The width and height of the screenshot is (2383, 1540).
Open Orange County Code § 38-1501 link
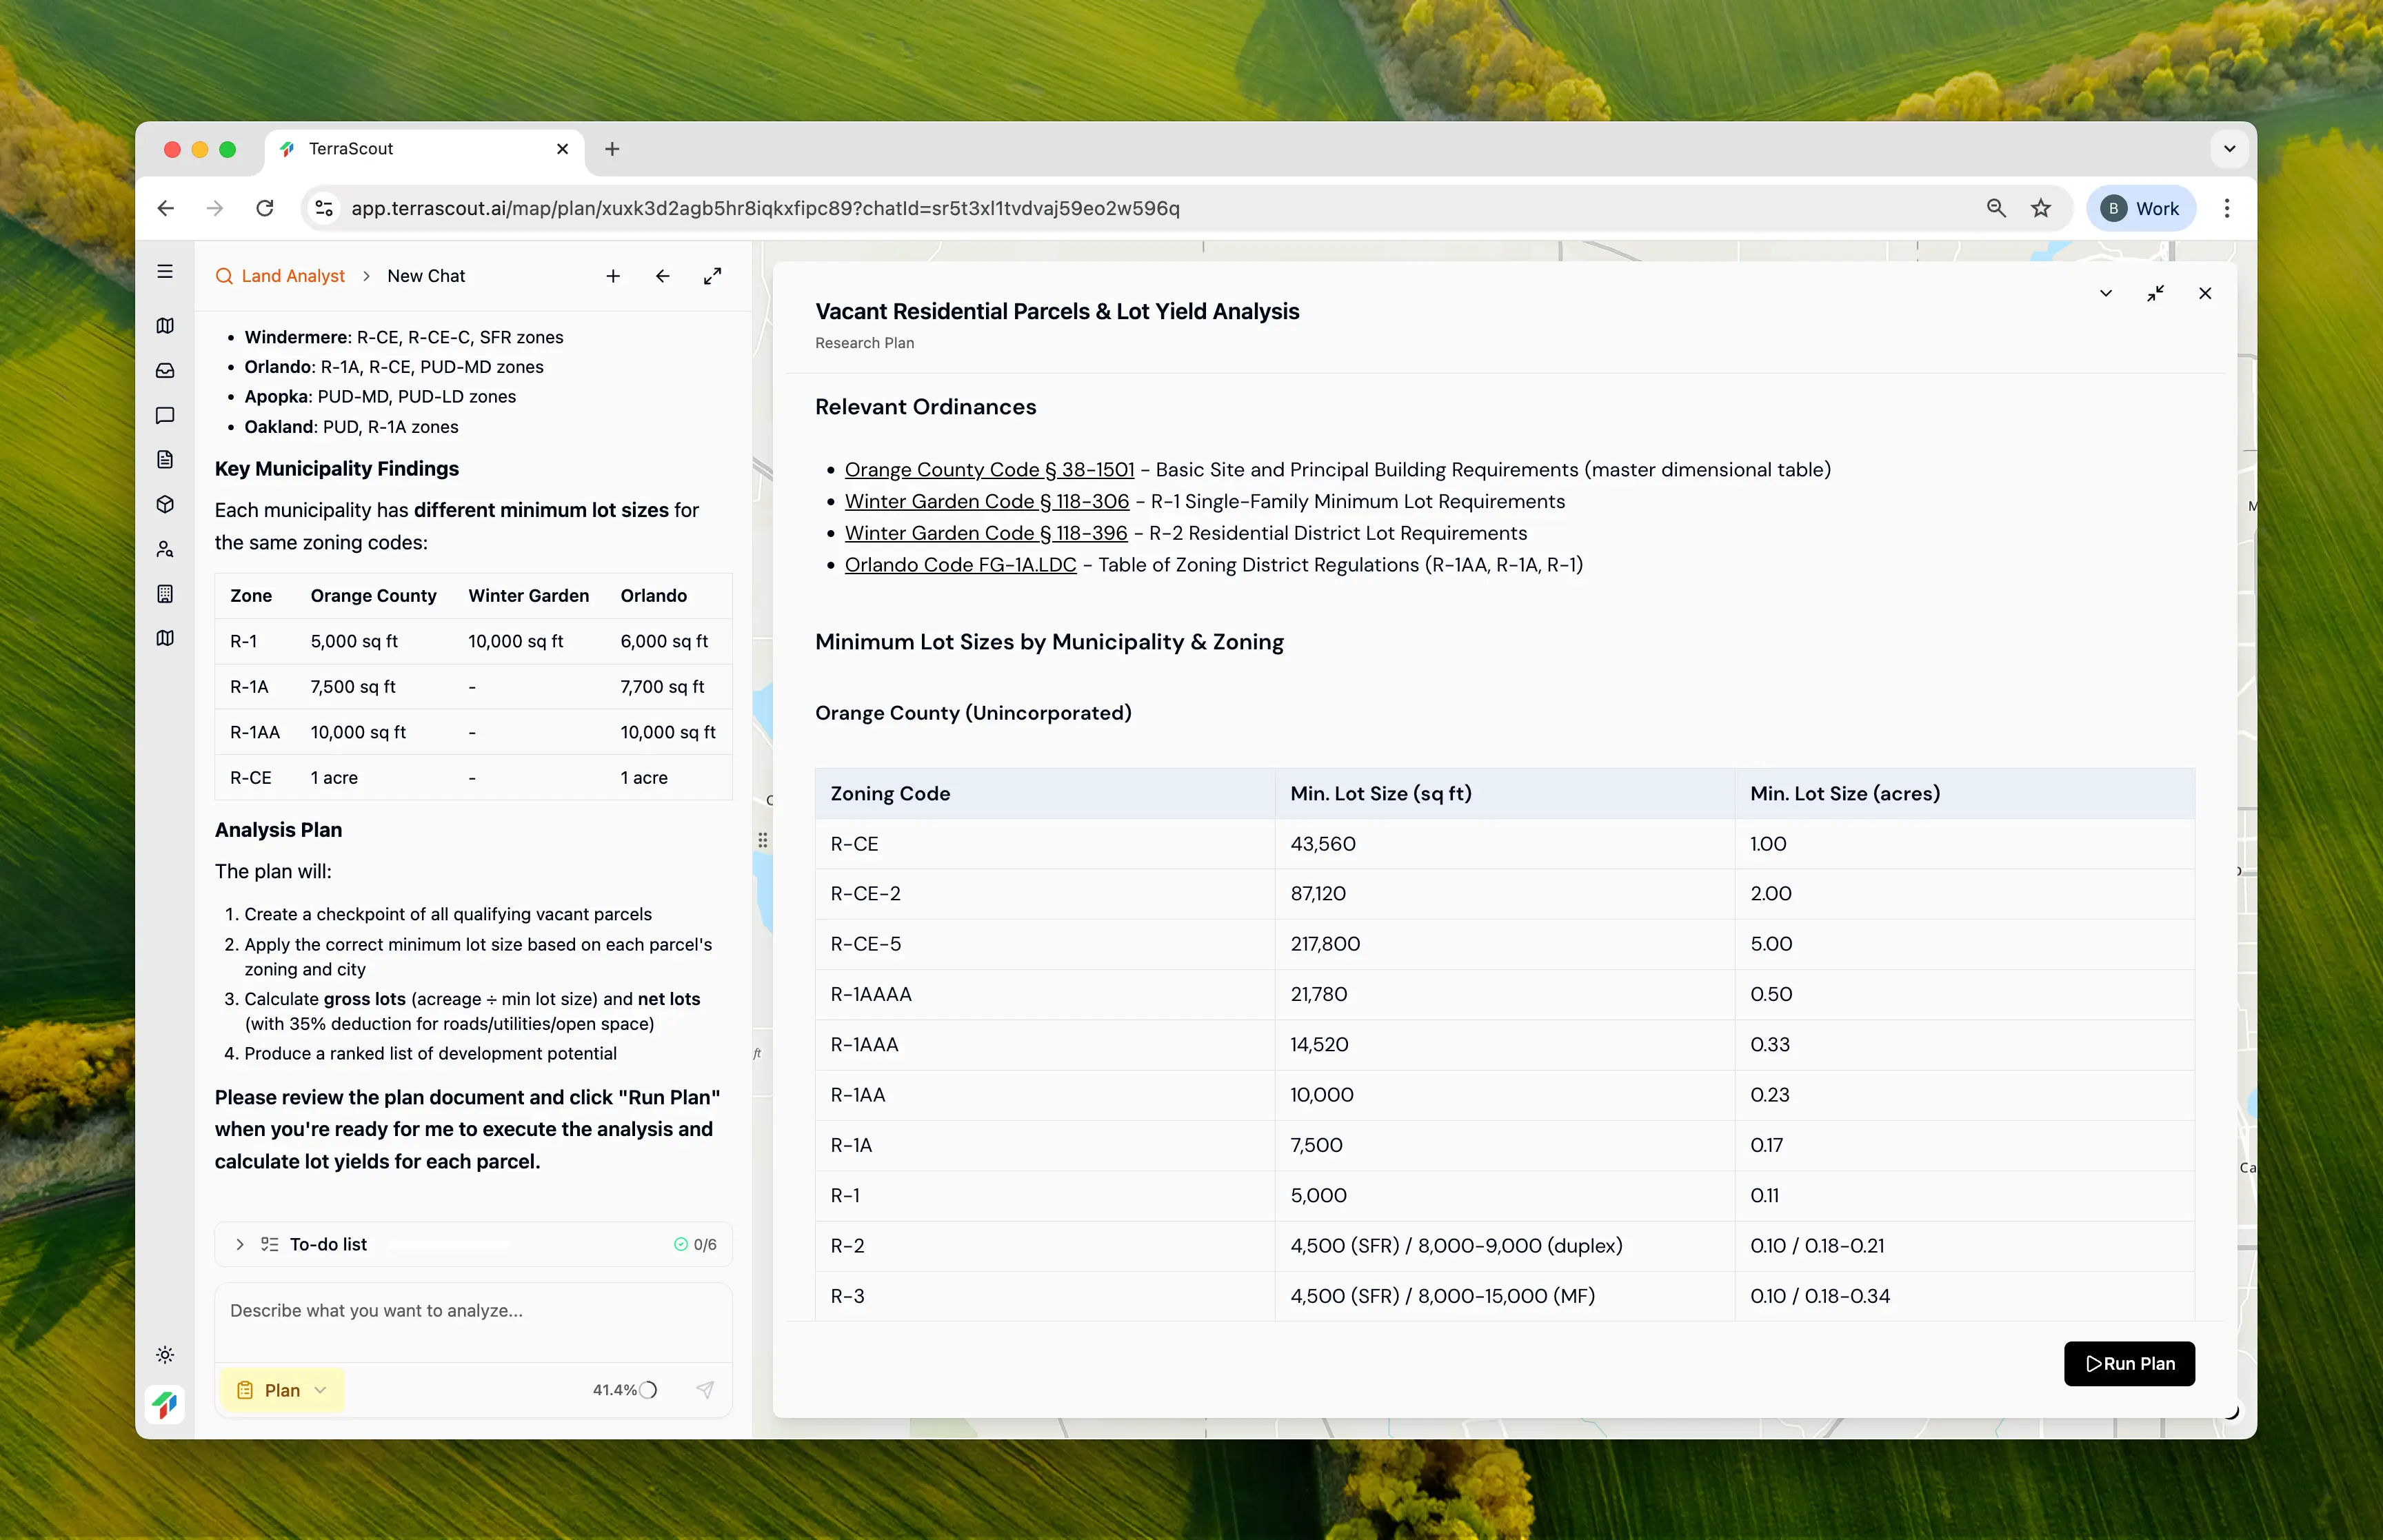pos(989,470)
